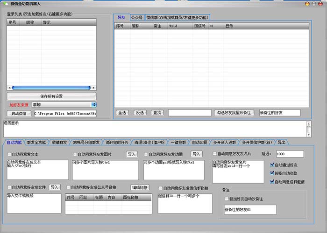Enable the 自动同意好友发文件 checkbox

(x=9, y=187)
